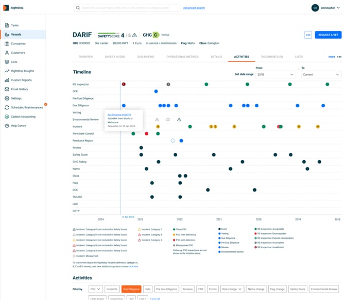Open the To date dropdown
Image resolution: width=345 pixels, height=304 pixels.
pos(321,74)
